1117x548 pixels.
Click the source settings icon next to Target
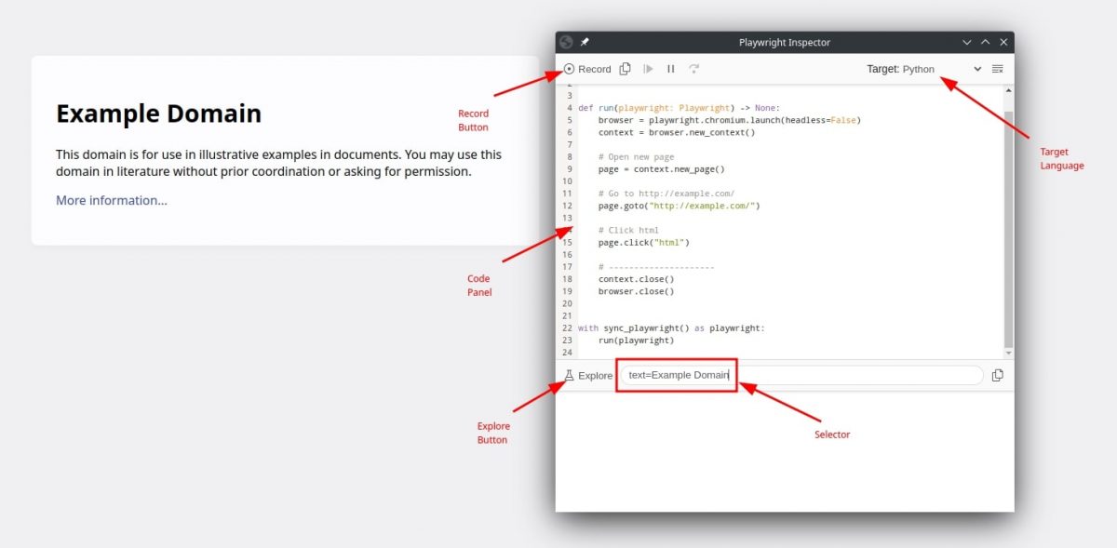pyautogui.click(x=998, y=68)
